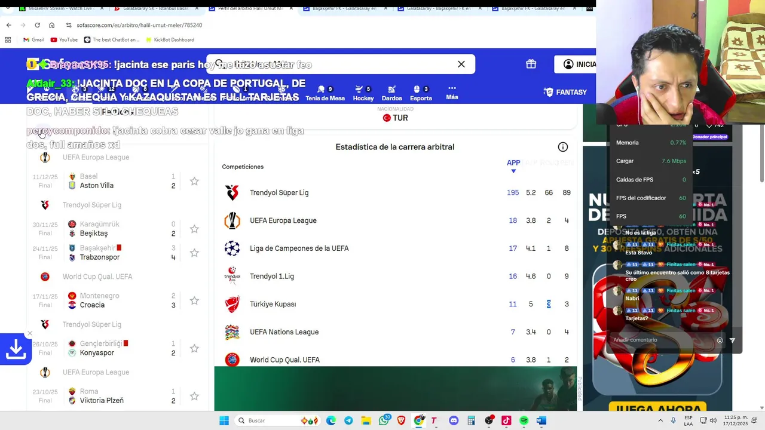Favorite the Basel vs Aston Villa match
This screenshot has height=430, width=765.
tap(194, 181)
